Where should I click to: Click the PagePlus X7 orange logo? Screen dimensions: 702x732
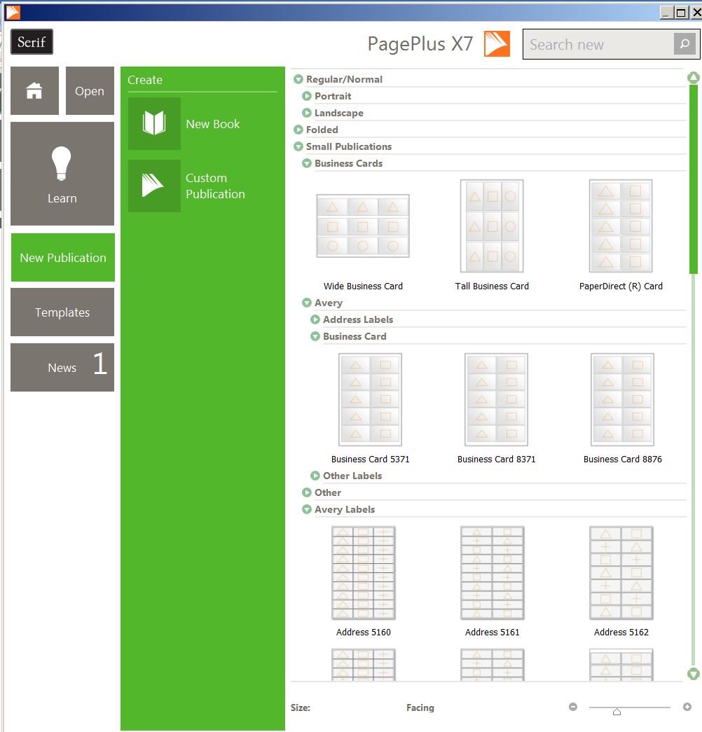(497, 44)
